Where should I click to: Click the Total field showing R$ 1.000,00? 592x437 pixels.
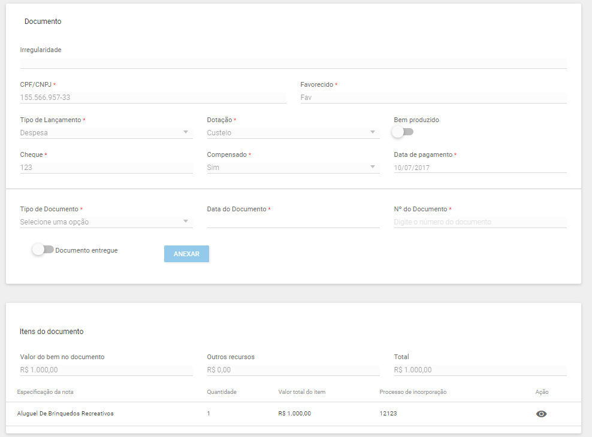click(480, 370)
